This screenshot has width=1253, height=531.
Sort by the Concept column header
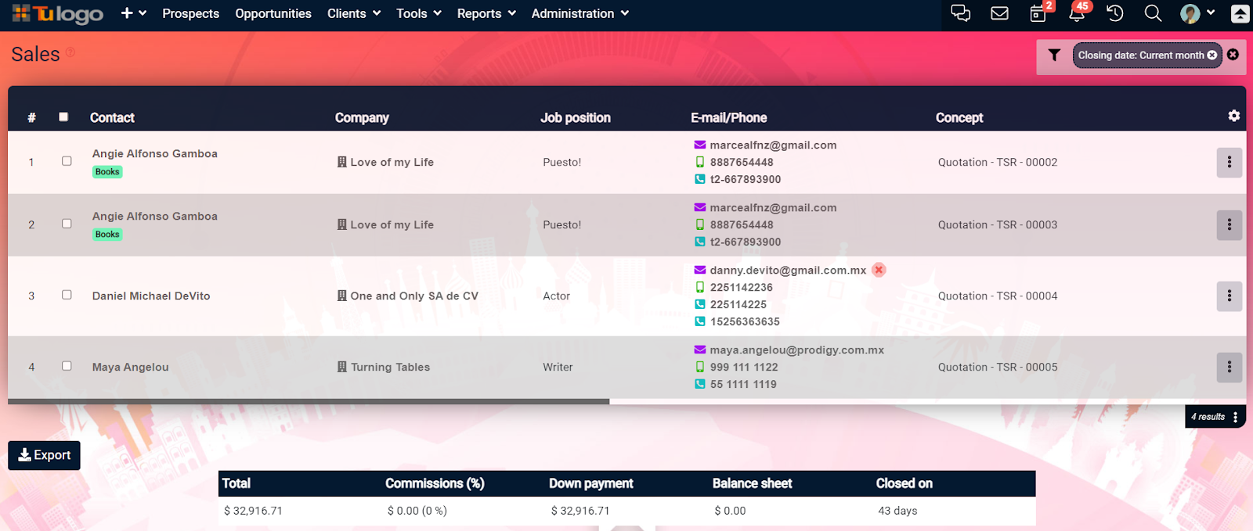click(x=959, y=117)
